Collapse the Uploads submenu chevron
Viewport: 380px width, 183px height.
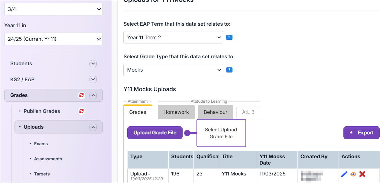[93, 127]
